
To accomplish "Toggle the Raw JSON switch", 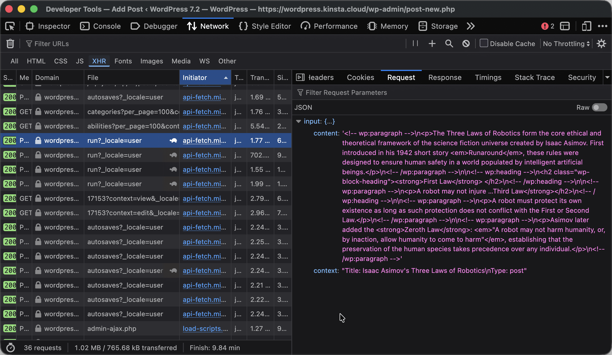I will (600, 108).
